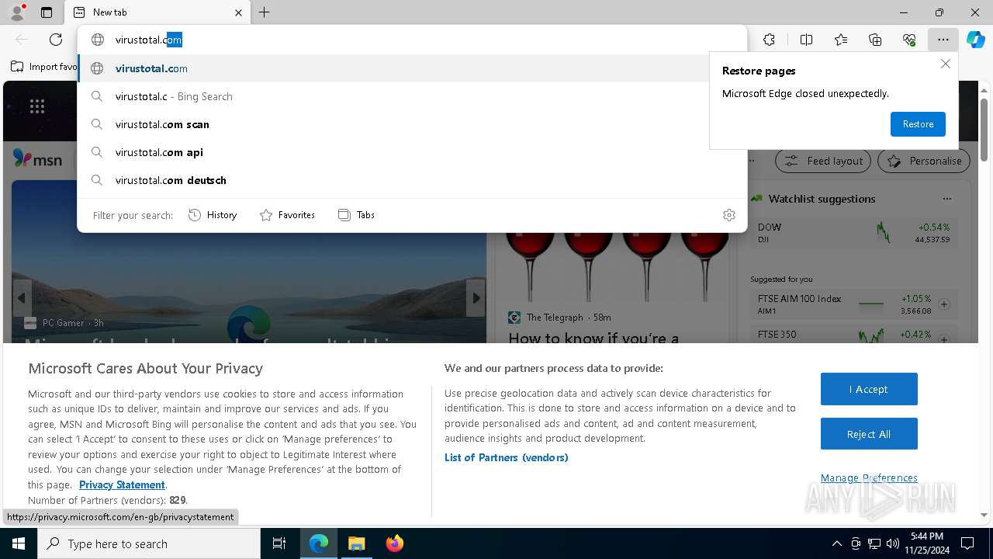993x559 pixels.
Task: Open Windows notification center icon
Action: click(967, 543)
